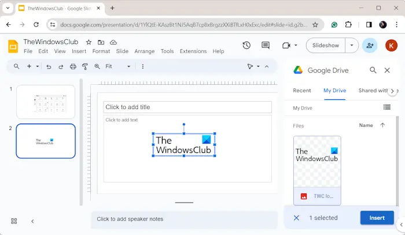Open the Move to folder icon

[101, 42]
